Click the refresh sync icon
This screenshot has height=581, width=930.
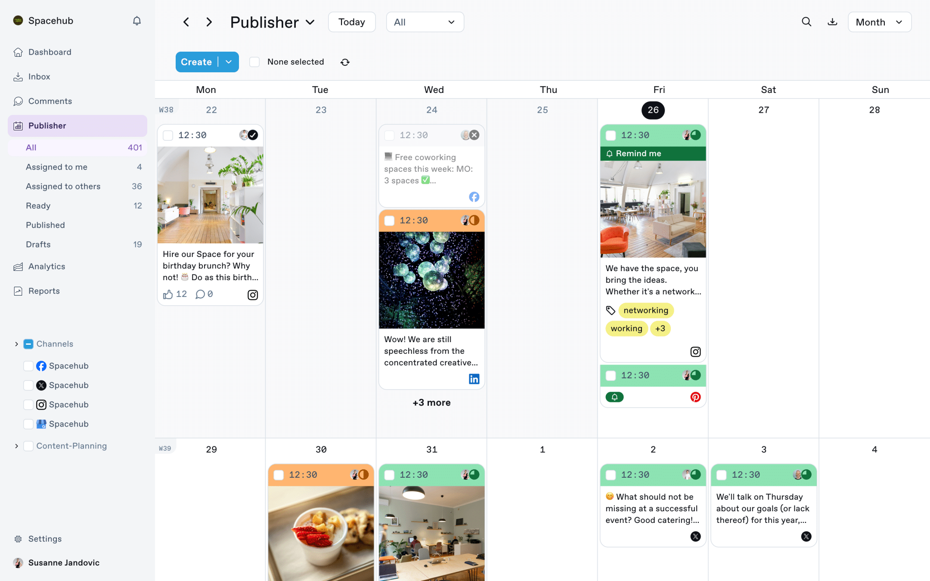(345, 62)
